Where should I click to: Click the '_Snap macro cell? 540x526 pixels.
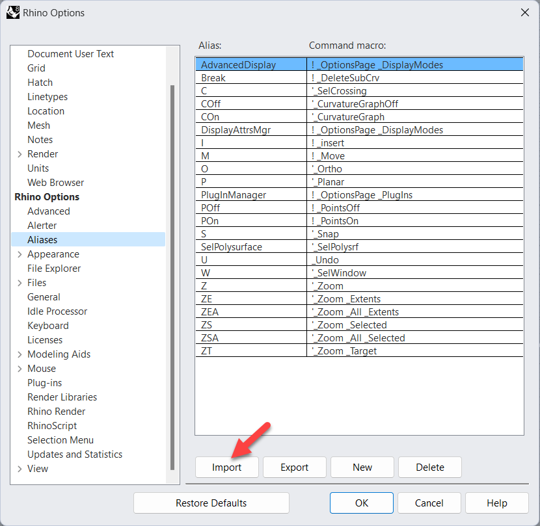tap(415, 234)
